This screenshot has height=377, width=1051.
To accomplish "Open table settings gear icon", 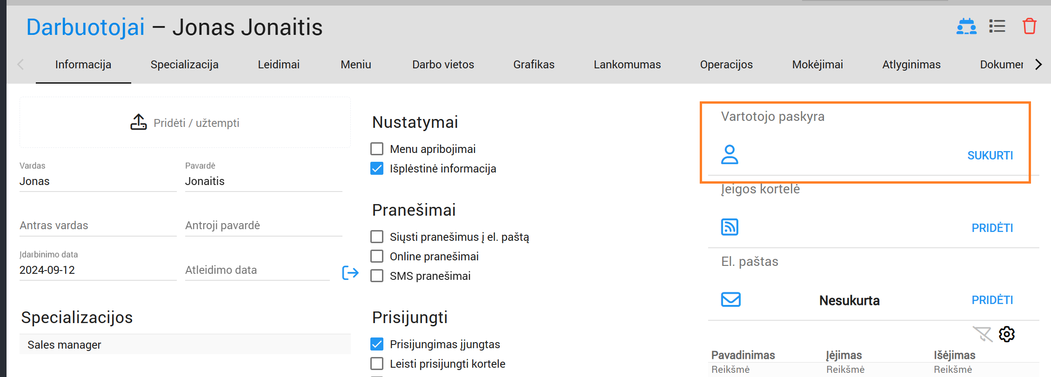I will tap(1007, 334).
